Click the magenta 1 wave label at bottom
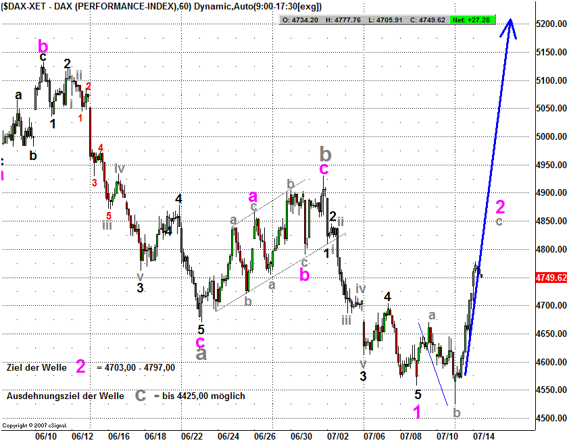The image size is (569, 447). point(418,411)
